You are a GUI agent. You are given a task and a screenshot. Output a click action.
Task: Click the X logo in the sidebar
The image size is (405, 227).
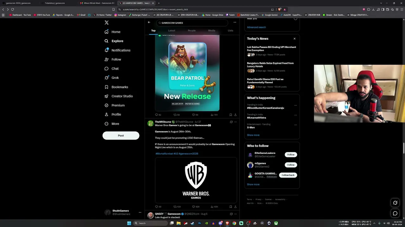(107, 23)
